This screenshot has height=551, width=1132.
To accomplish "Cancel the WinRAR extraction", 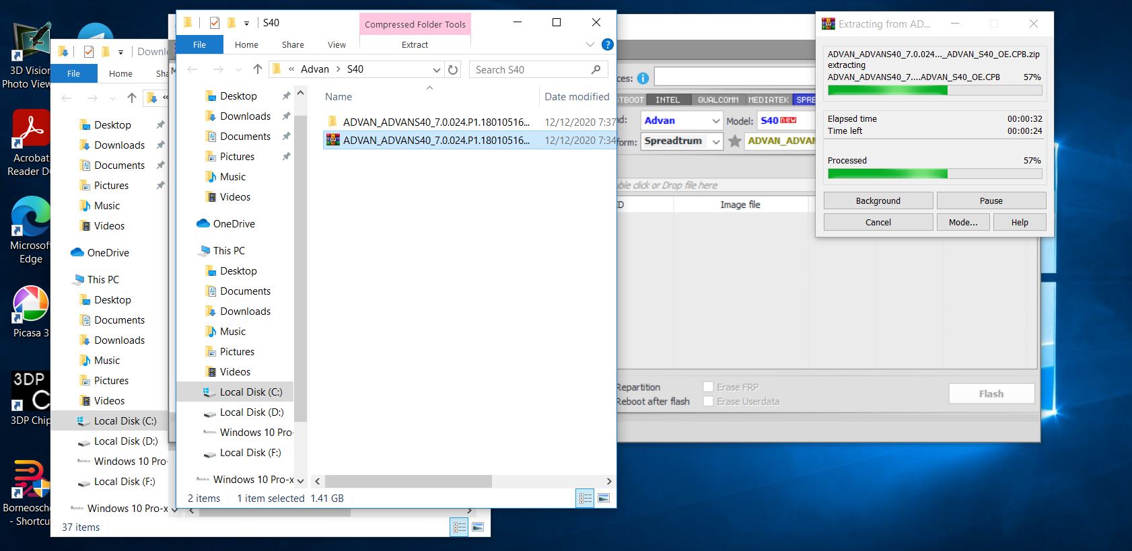I will 878,222.
